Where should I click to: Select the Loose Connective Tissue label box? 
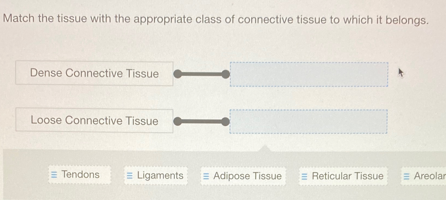click(x=94, y=121)
